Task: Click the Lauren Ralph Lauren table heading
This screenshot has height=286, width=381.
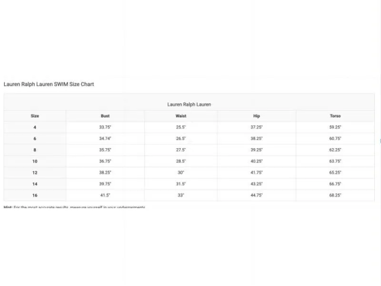Action: 189,105
